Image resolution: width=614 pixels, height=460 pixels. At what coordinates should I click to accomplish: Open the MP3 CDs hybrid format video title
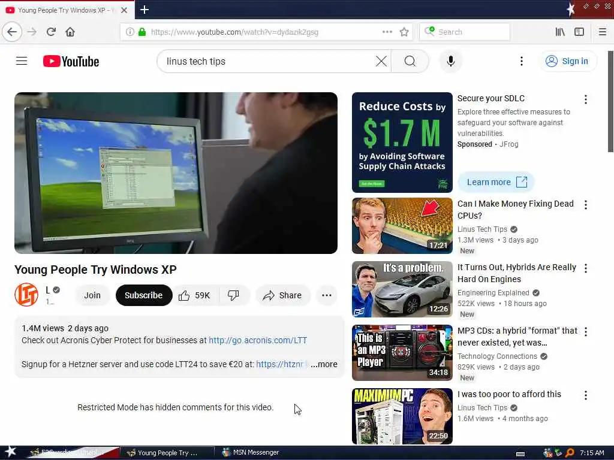(517, 337)
